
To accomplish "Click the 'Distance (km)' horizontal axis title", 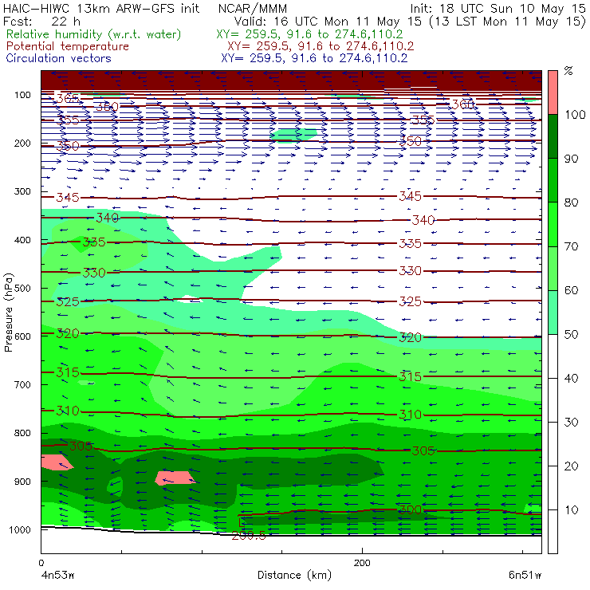I will pos(294,575).
